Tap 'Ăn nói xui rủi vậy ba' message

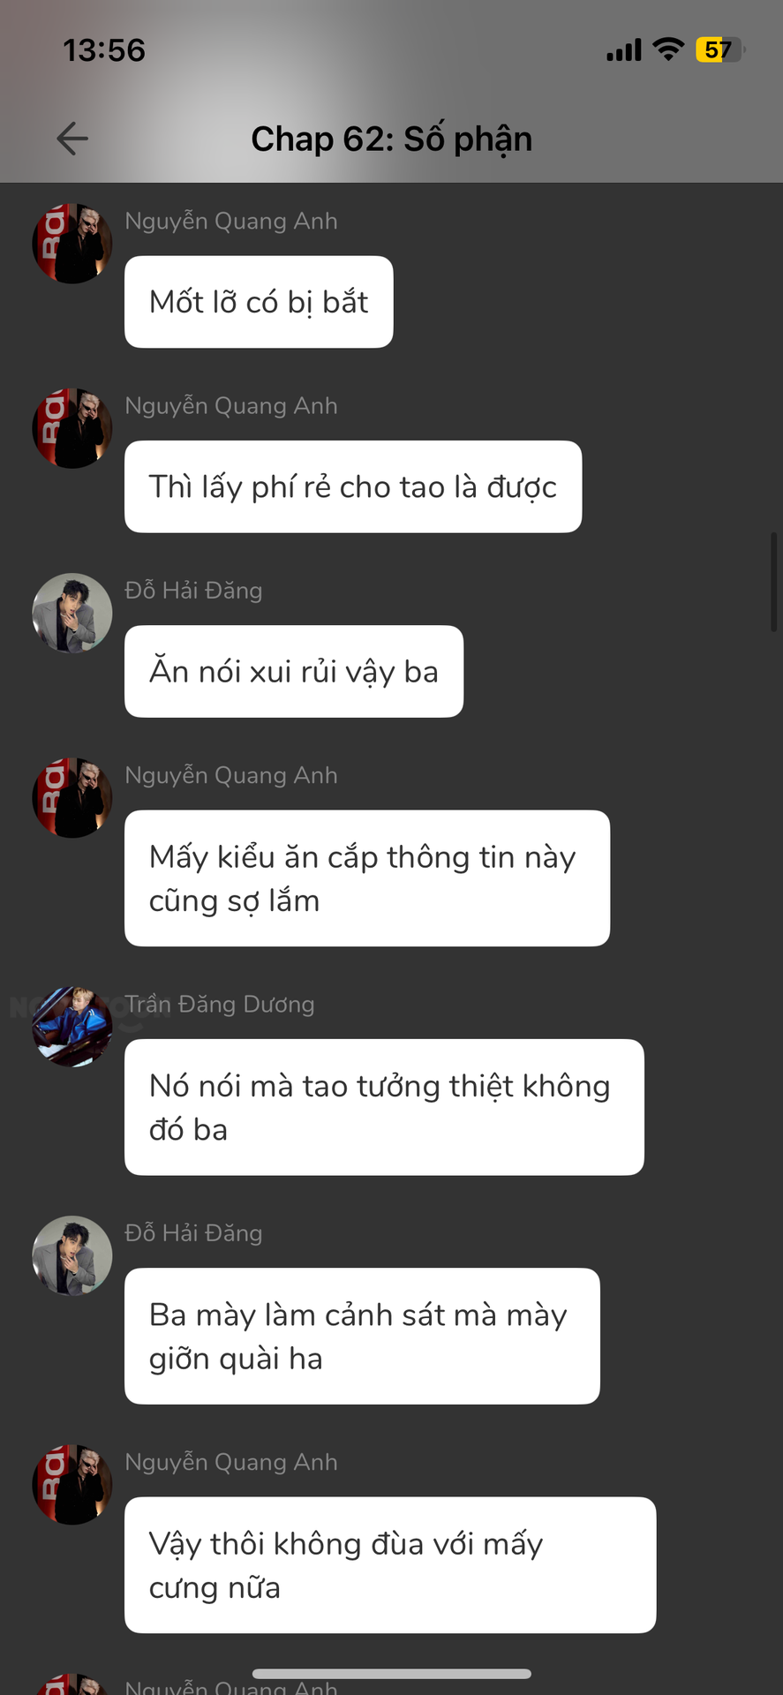pos(294,671)
